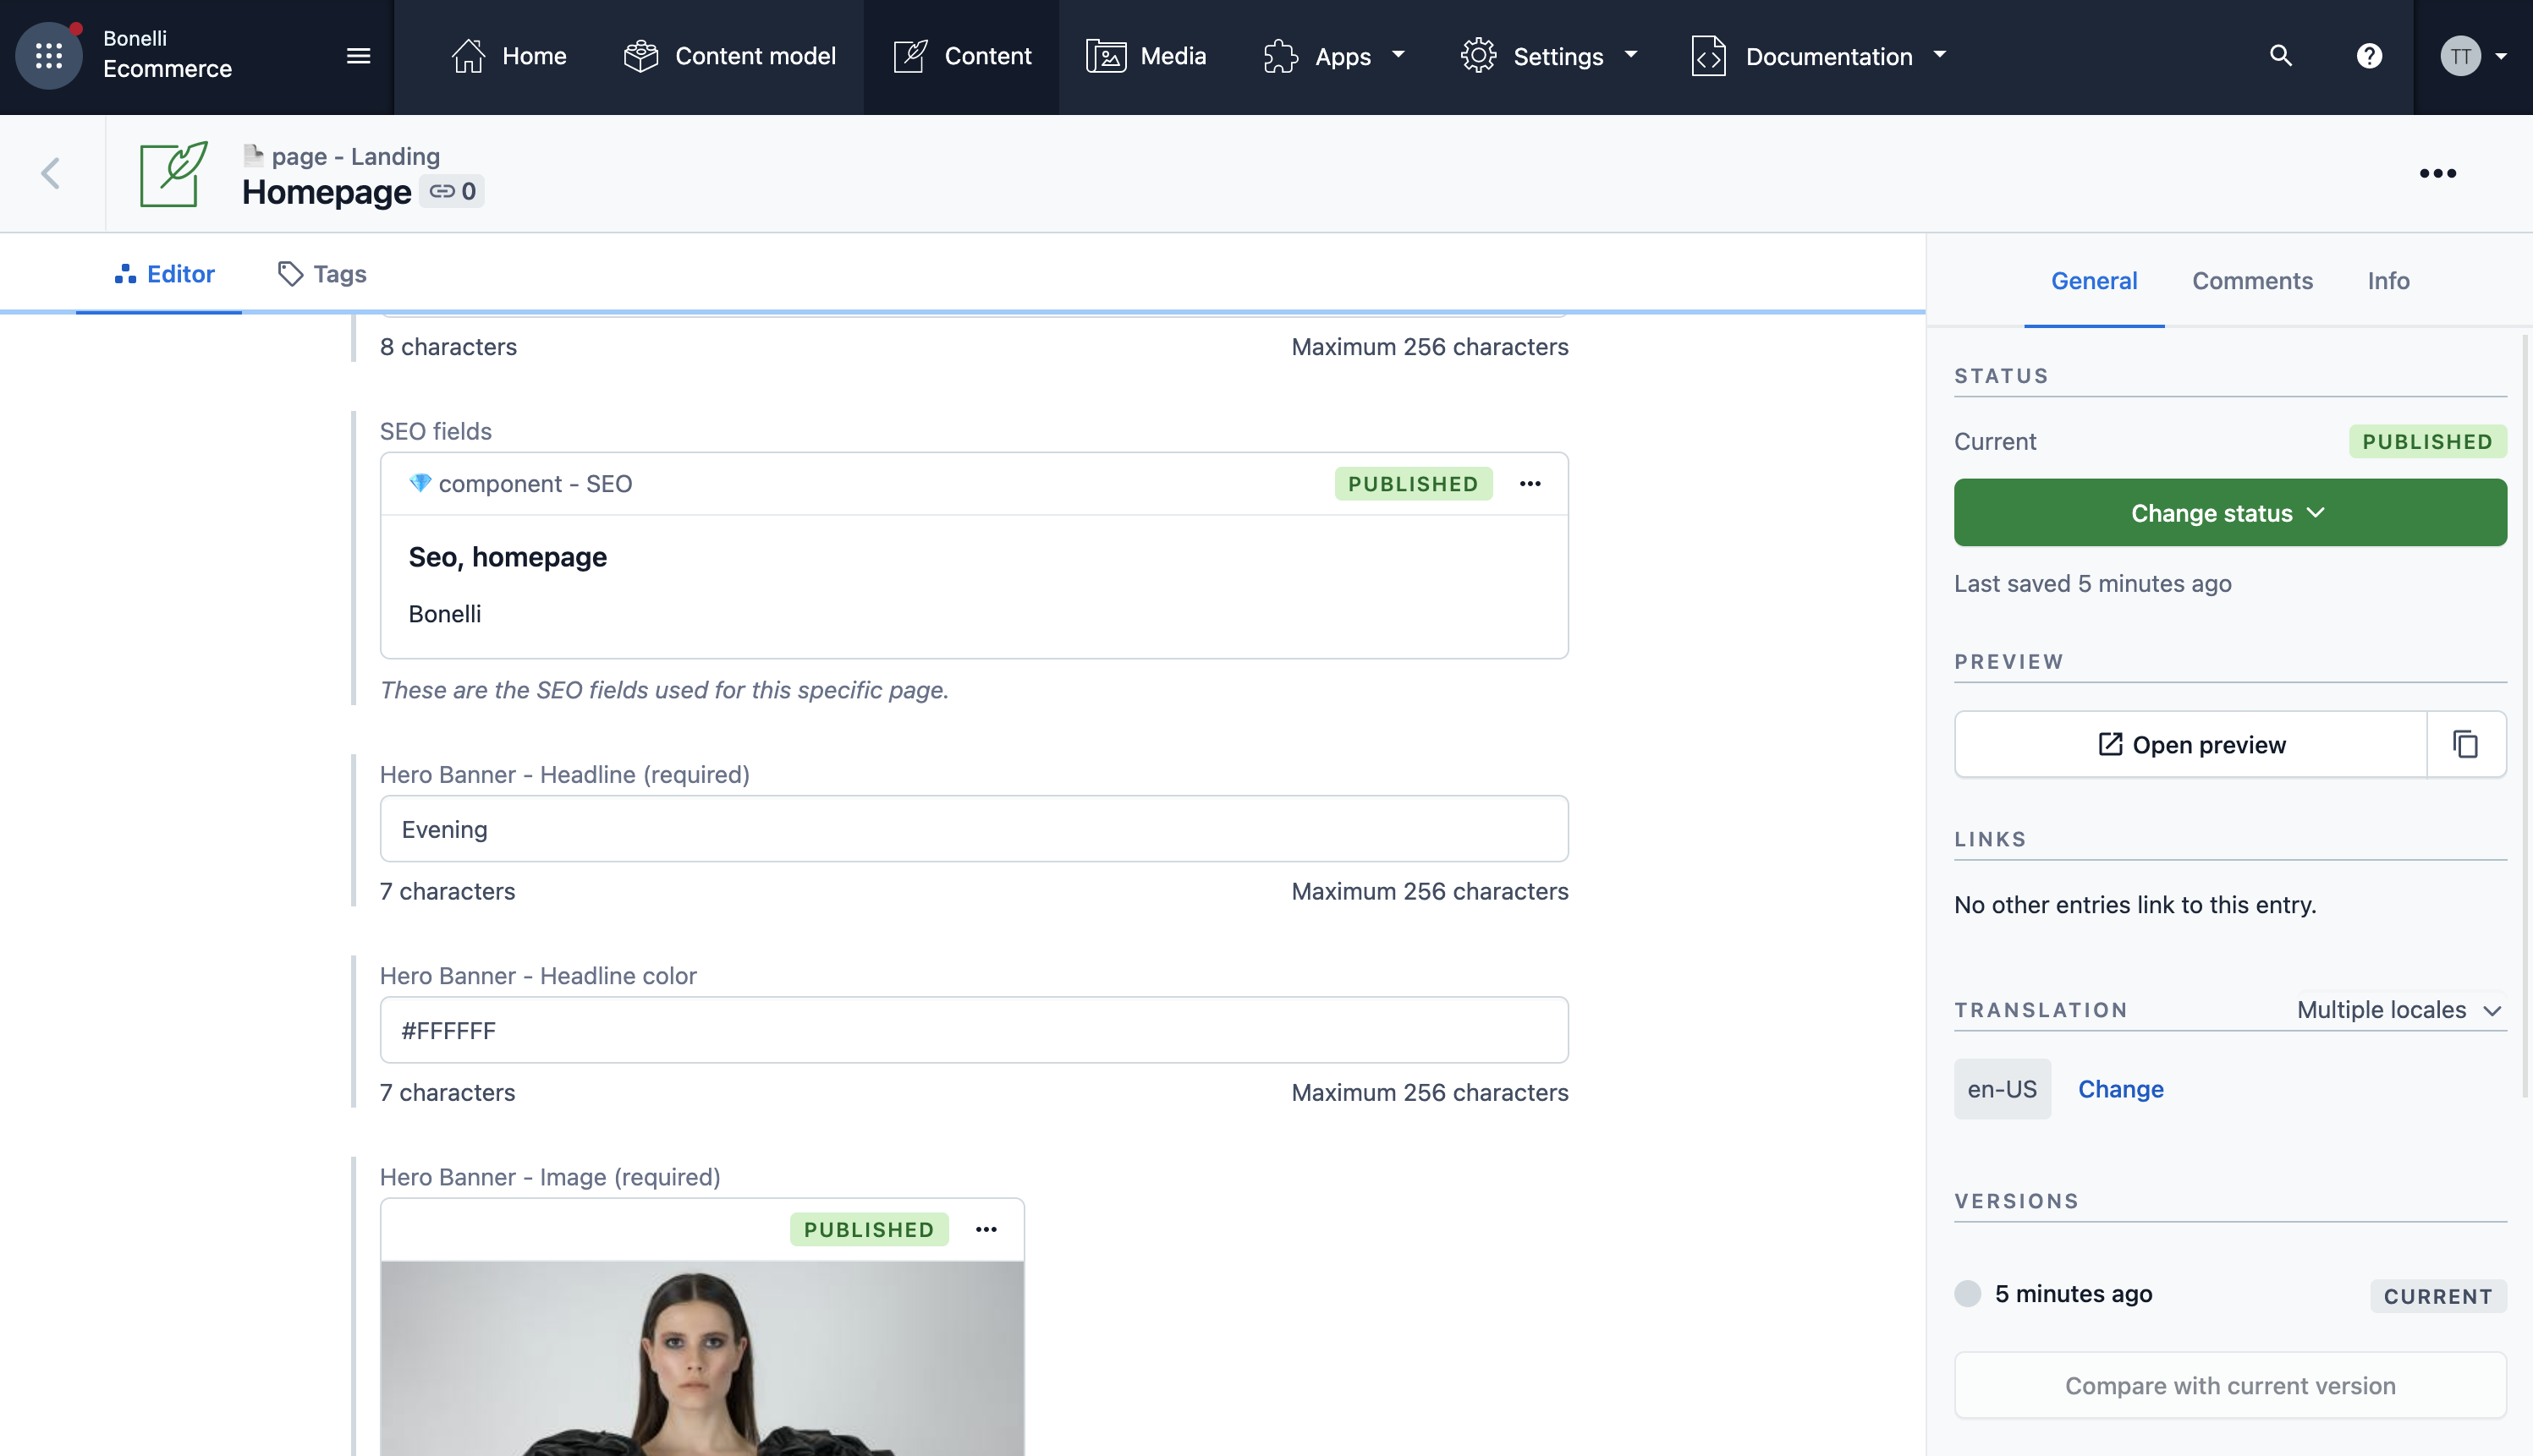Screen dimensions: 2533x1456
Task: Select the 5 minutes ago version radio
Action: pos(1967,1293)
